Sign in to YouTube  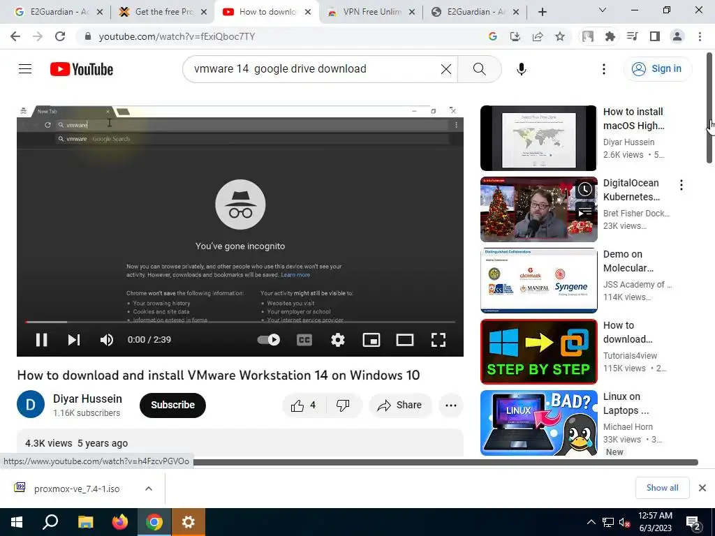point(657,69)
